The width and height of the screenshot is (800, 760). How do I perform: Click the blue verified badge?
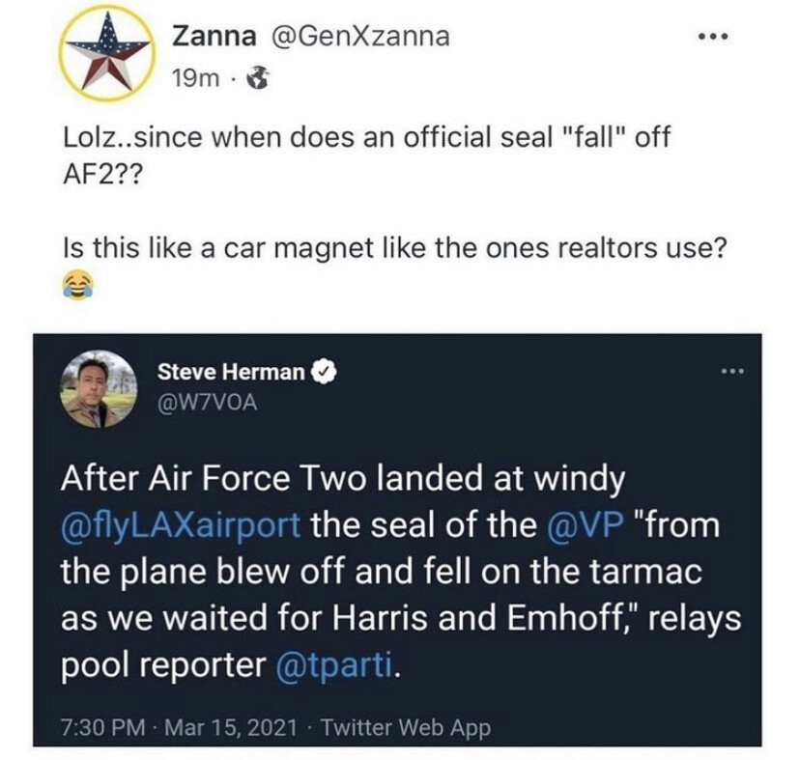click(325, 373)
